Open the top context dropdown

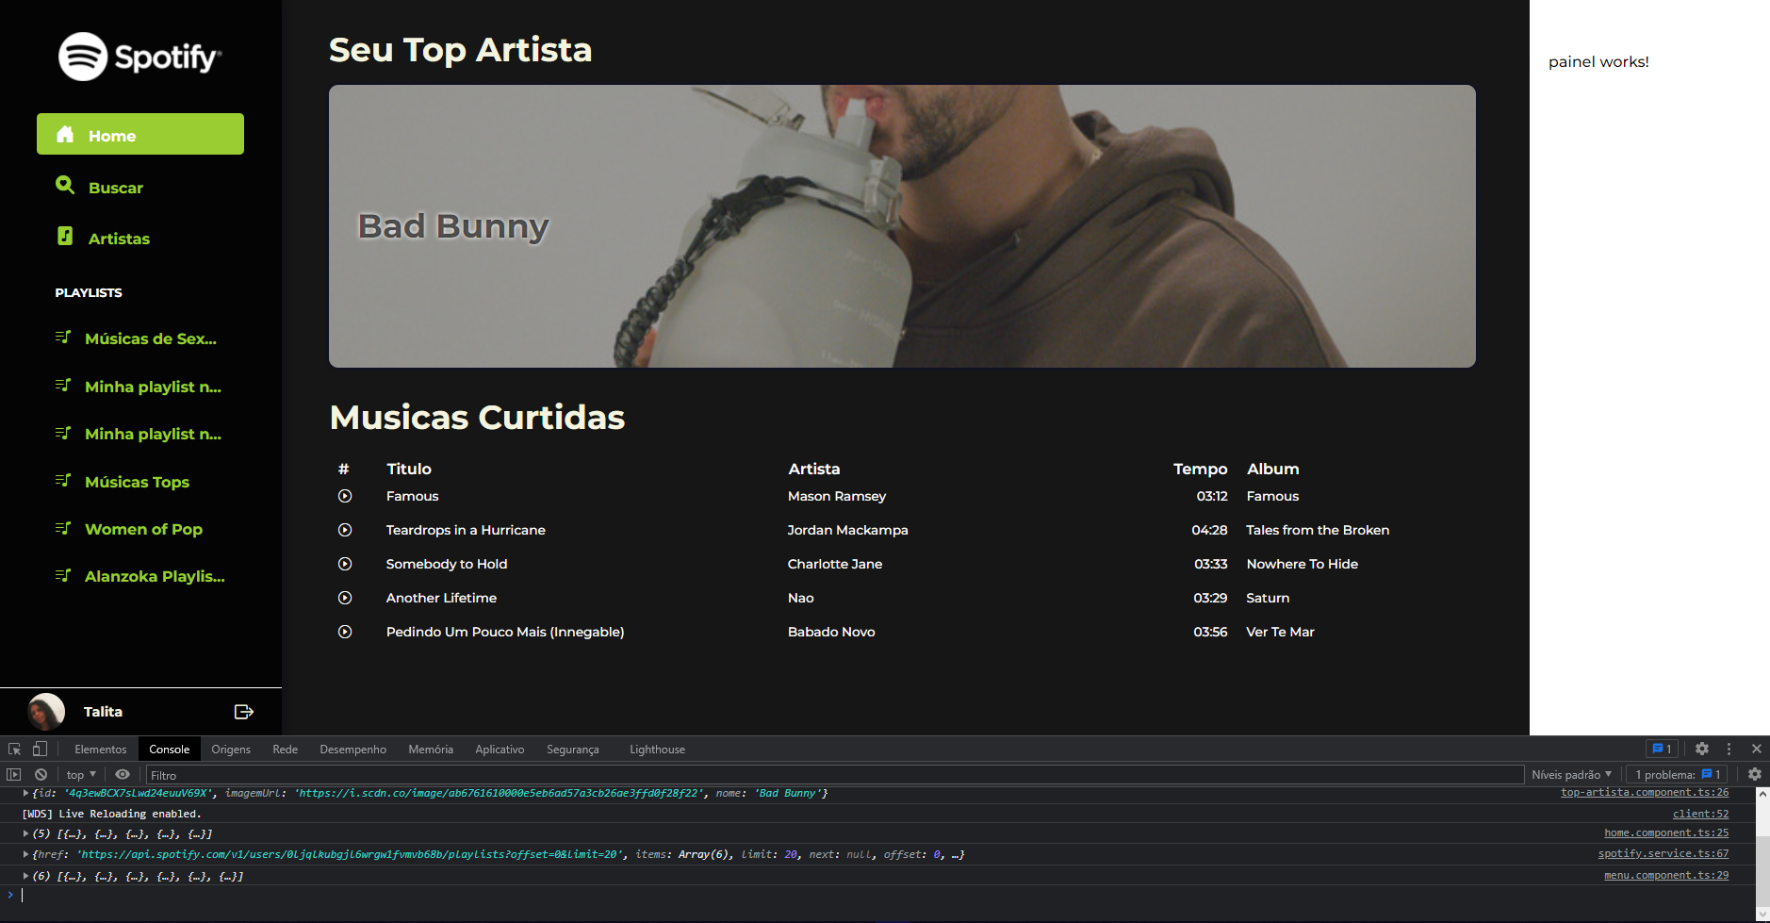(81, 775)
